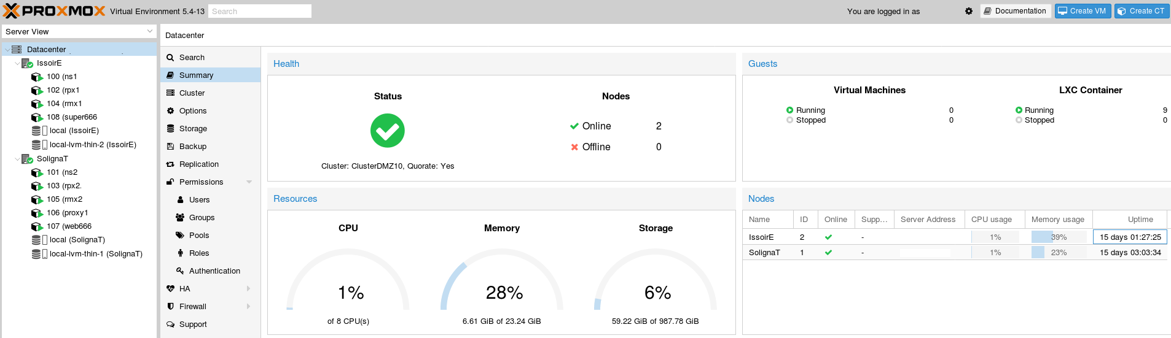This screenshot has height=338, width=1171.
Task: Click the Documentation button
Action: [1016, 11]
